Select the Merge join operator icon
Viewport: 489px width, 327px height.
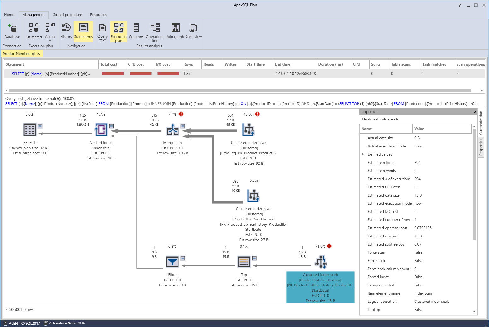click(173, 130)
